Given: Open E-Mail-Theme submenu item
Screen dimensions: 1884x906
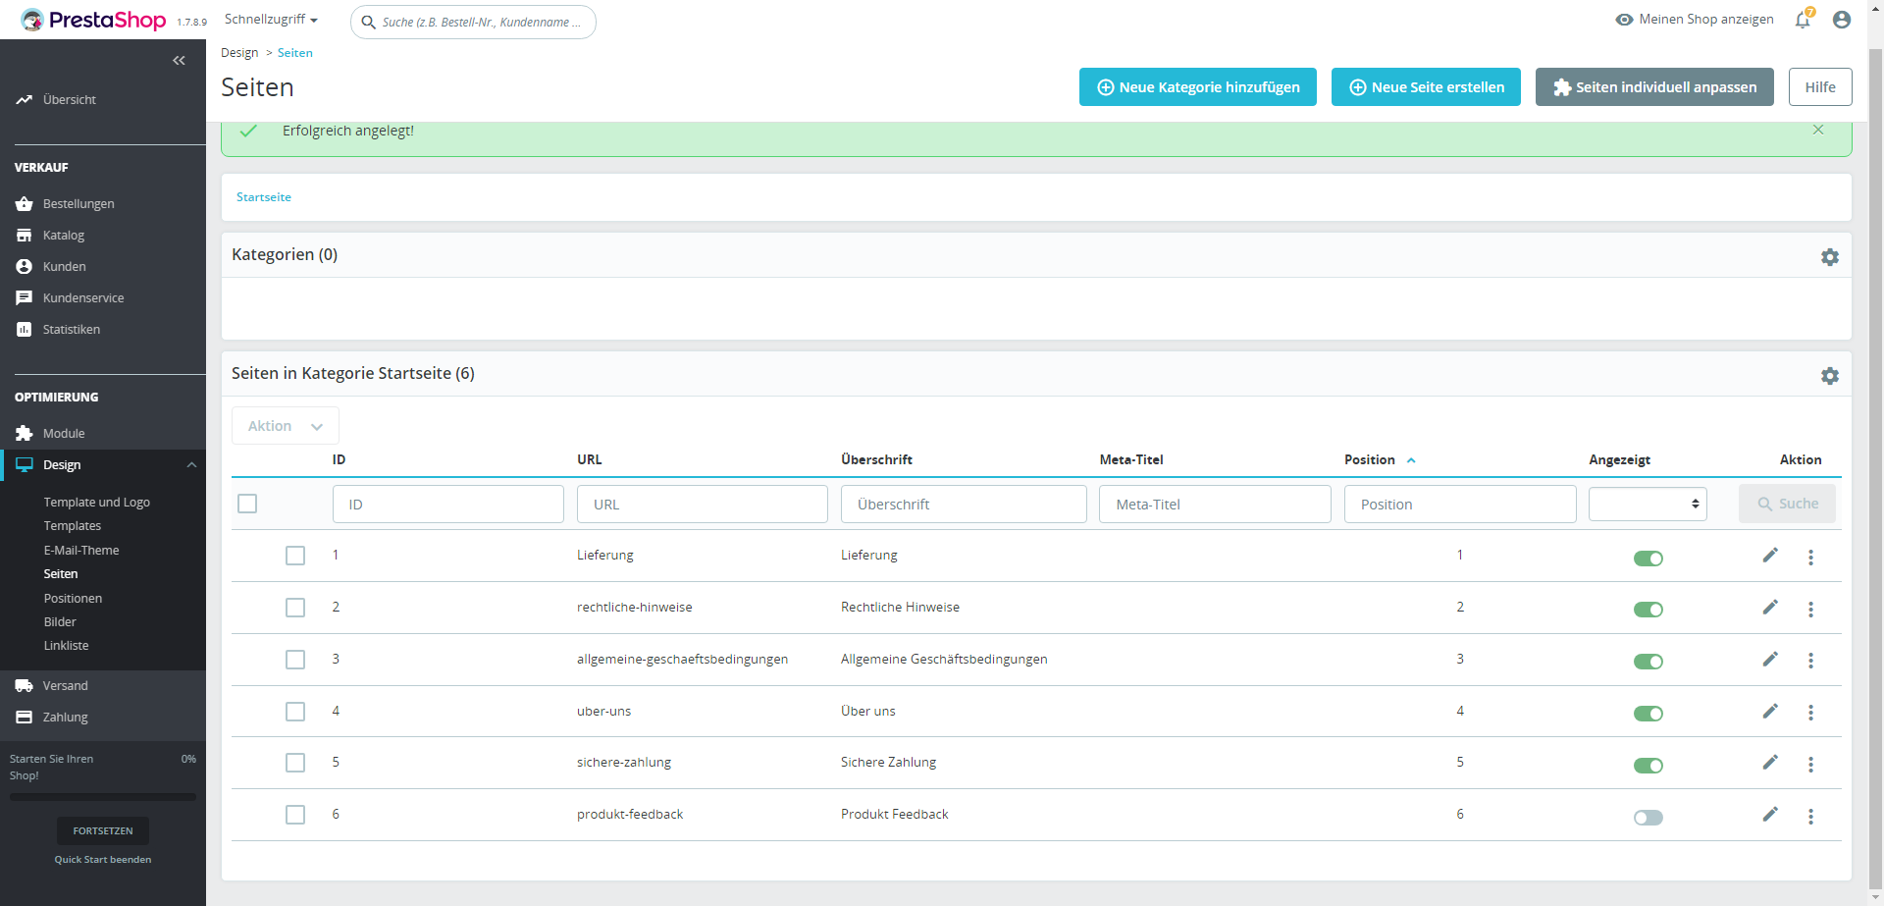Looking at the screenshot, I should (x=81, y=551).
